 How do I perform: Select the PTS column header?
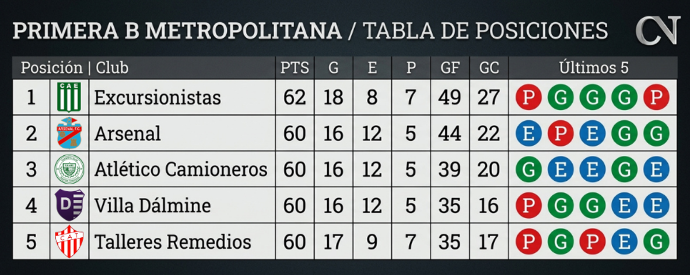(295, 68)
